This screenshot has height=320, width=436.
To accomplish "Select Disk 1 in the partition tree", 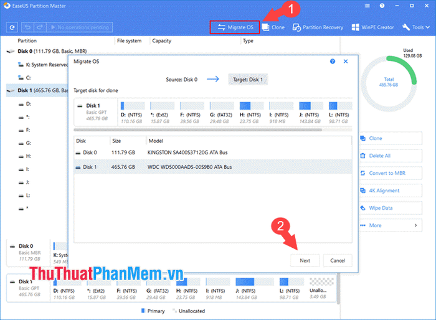I will click(x=37, y=91).
